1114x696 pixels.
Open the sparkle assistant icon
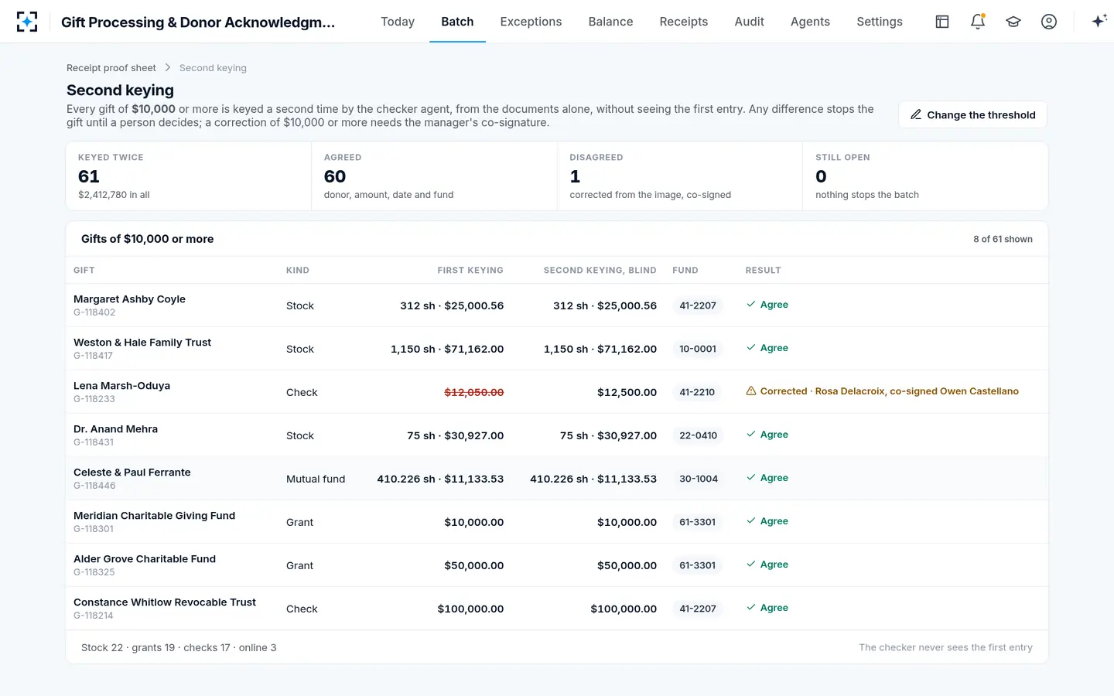pyautogui.click(x=1099, y=22)
